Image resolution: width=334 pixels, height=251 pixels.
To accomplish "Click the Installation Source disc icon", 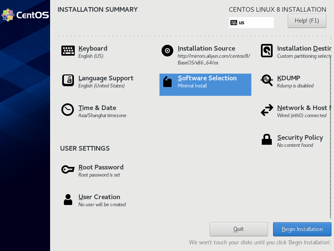I will [x=167, y=51].
